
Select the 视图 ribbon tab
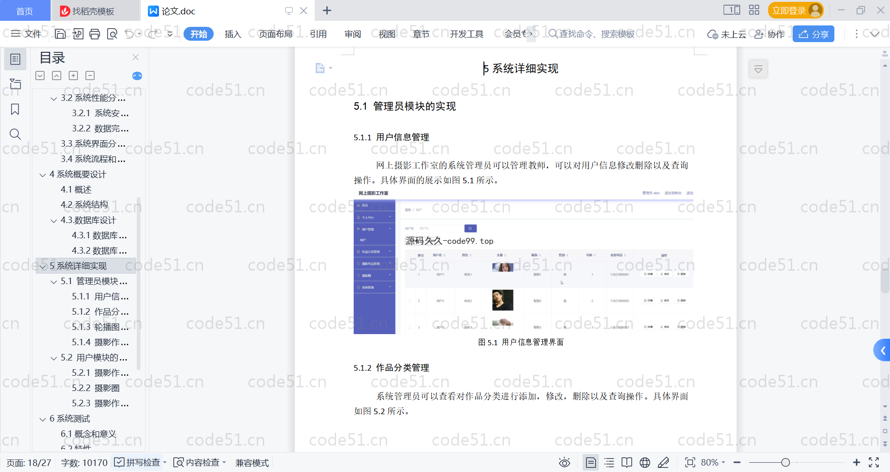(x=387, y=34)
